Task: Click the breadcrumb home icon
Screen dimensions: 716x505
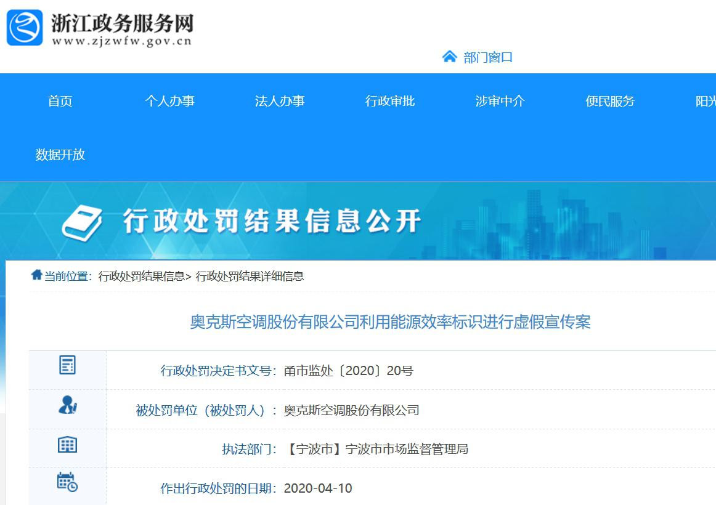Action: coord(36,275)
